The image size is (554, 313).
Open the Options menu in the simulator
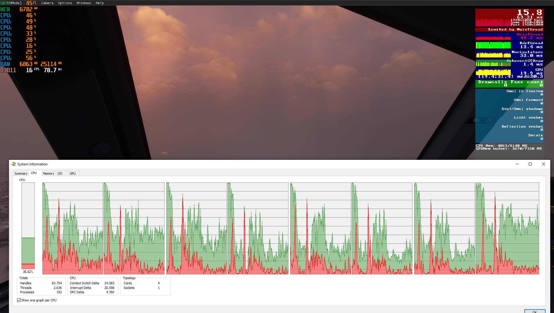[65, 3]
